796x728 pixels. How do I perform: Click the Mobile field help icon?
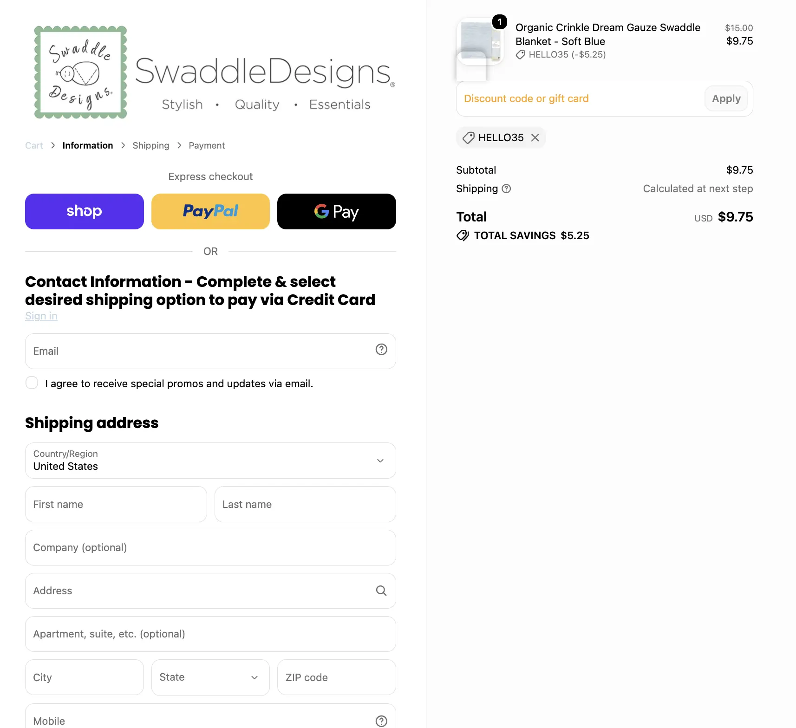click(x=381, y=721)
